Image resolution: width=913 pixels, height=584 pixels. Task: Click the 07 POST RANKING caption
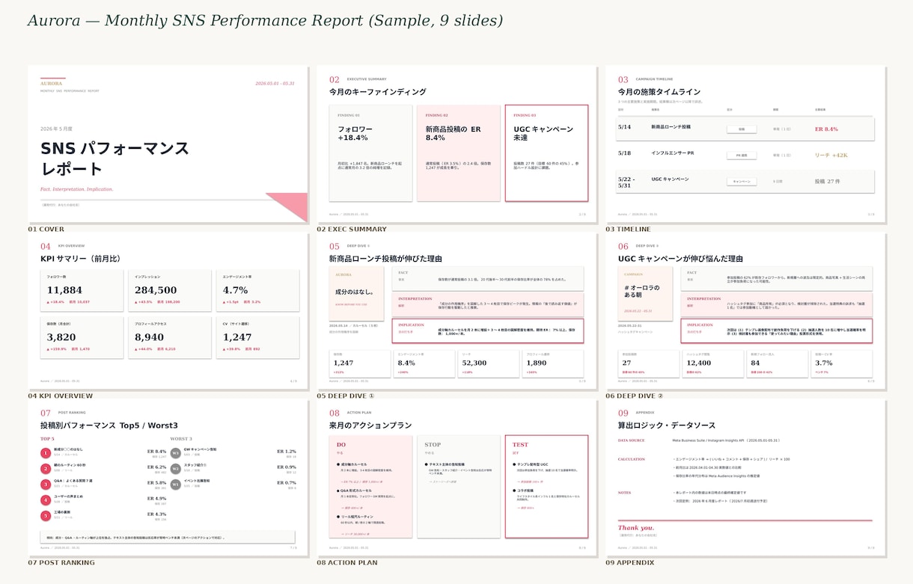coord(61,562)
